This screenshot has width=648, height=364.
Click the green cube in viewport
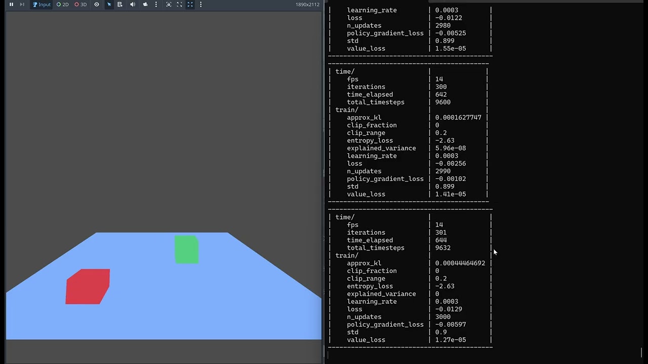(x=186, y=249)
